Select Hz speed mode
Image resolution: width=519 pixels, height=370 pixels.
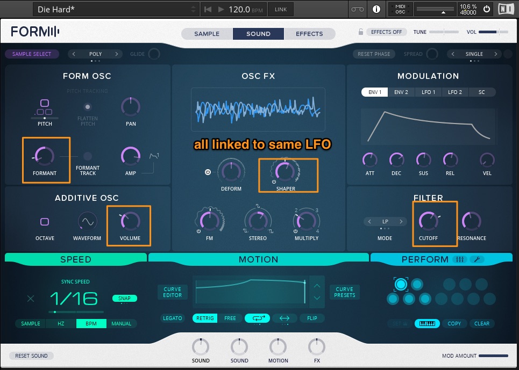tap(61, 323)
